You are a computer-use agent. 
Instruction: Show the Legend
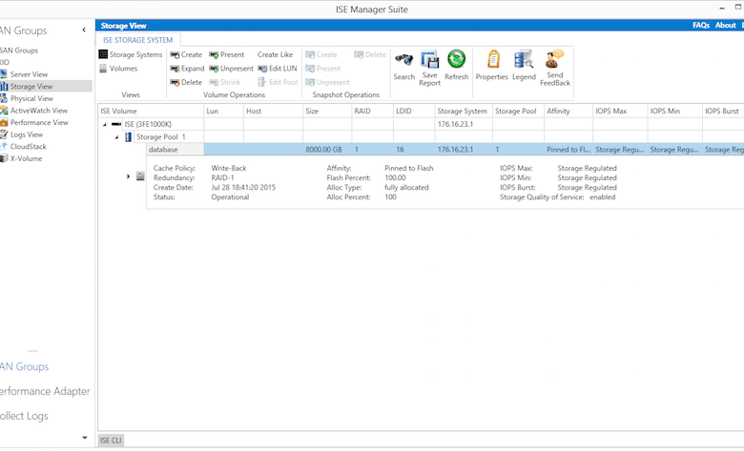point(524,66)
